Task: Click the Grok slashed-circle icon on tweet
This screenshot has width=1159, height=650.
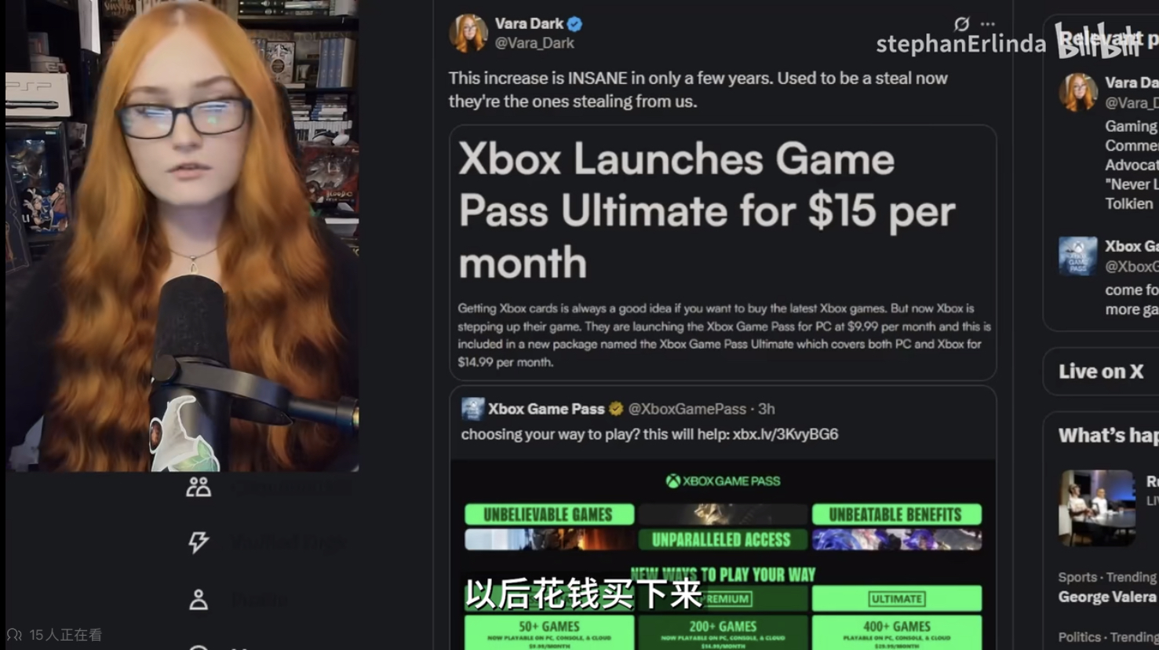Action: [961, 24]
